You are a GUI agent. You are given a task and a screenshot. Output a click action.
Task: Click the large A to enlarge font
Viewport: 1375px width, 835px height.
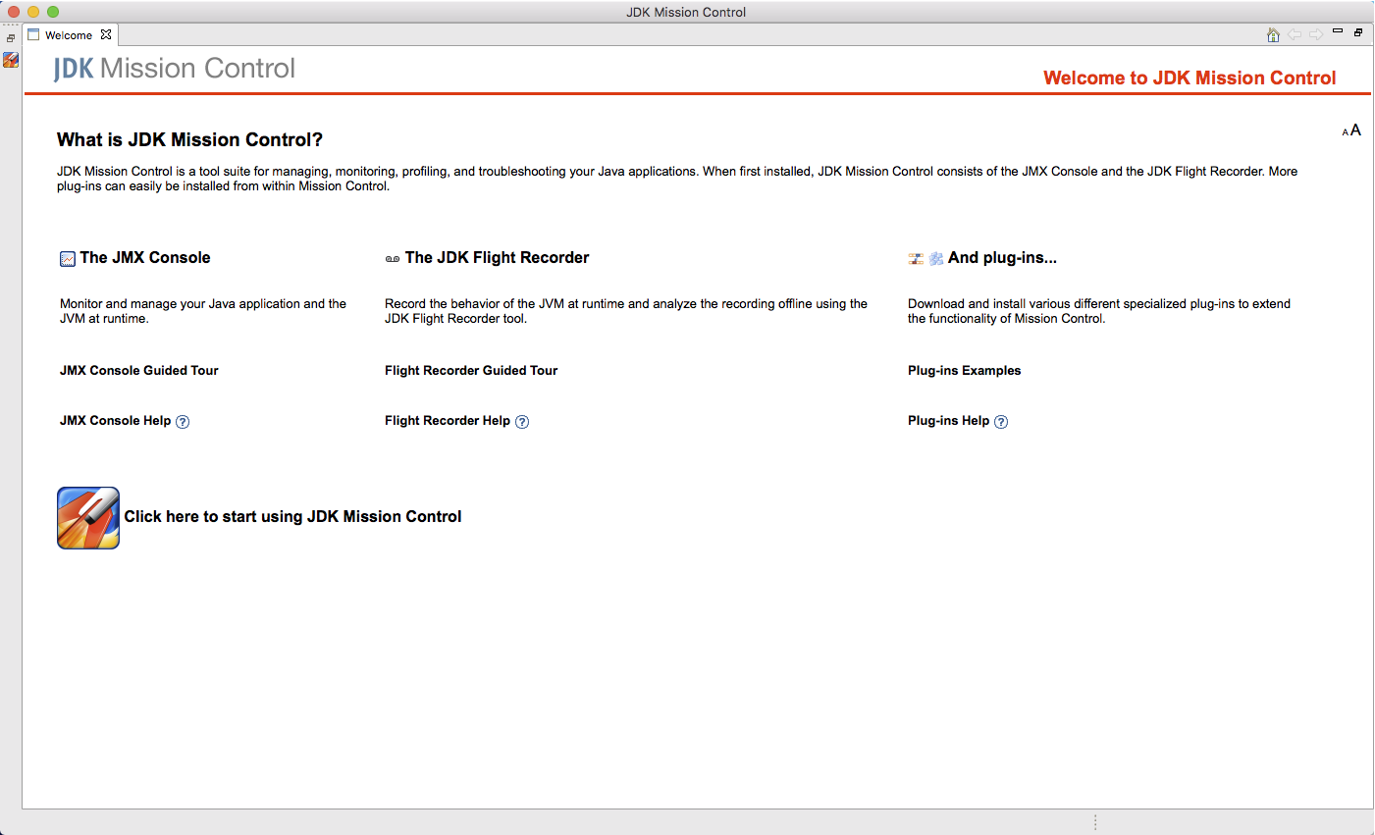click(1355, 130)
